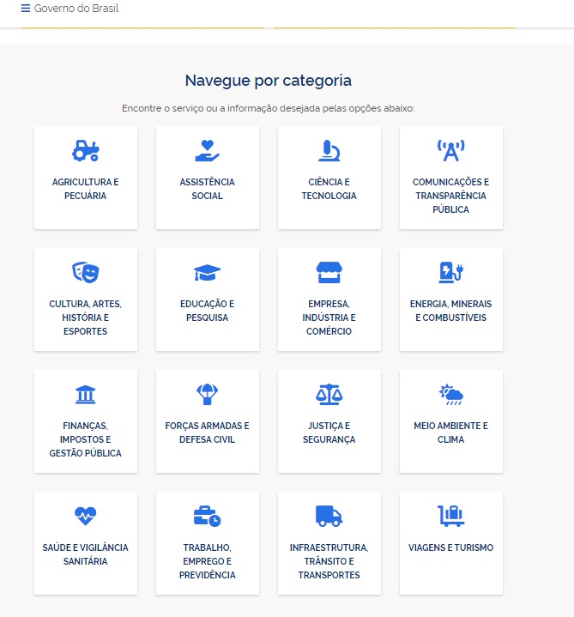Select the theater masks Cultura icon
This screenshot has height=617, width=574.
[x=86, y=273]
